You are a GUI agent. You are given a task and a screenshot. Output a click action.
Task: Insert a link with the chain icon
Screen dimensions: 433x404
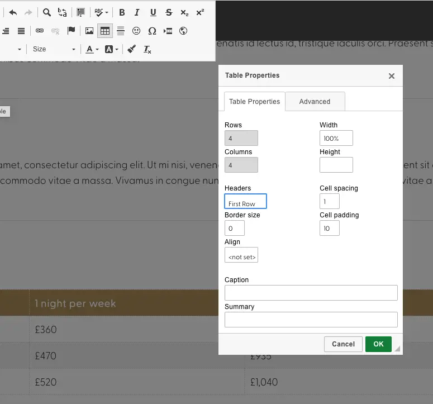(x=40, y=31)
